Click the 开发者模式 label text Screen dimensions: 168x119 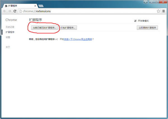point(143,21)
